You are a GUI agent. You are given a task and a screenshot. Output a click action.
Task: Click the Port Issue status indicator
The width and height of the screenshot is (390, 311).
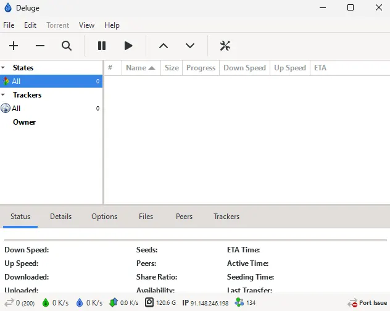pyautogui.click(x=368, y=303)
